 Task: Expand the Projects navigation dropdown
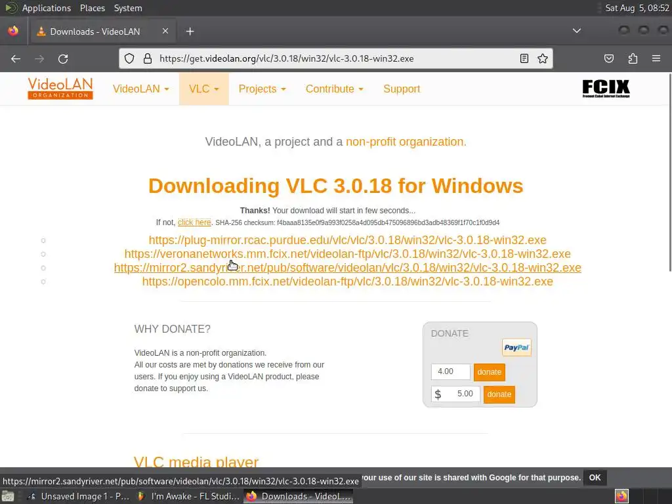pos(262,89)
